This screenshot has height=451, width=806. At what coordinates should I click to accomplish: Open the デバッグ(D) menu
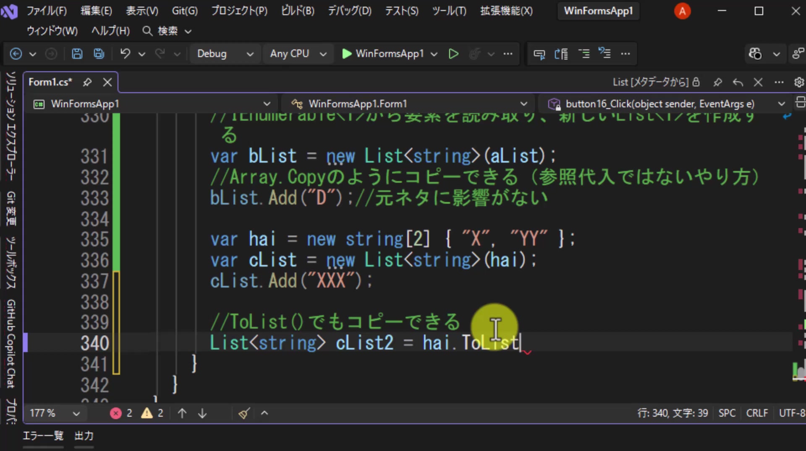tap(350, 11)
